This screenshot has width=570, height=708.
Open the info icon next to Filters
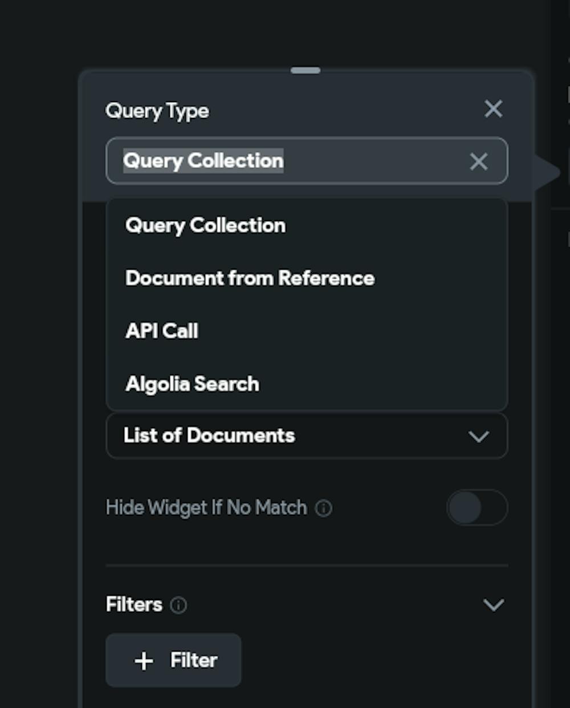click(178, 605)
